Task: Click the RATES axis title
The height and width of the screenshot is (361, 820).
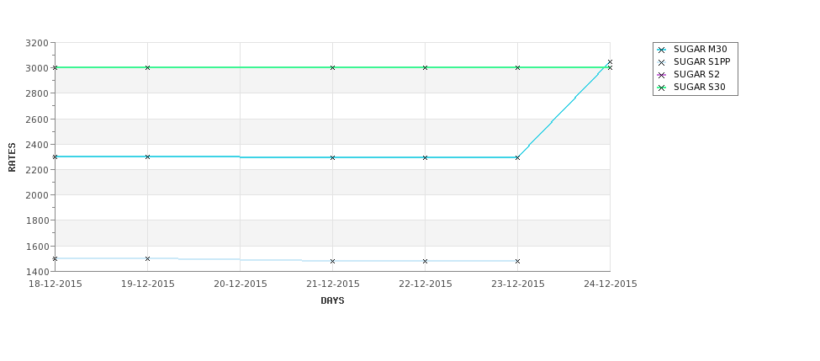Action: 12,157
